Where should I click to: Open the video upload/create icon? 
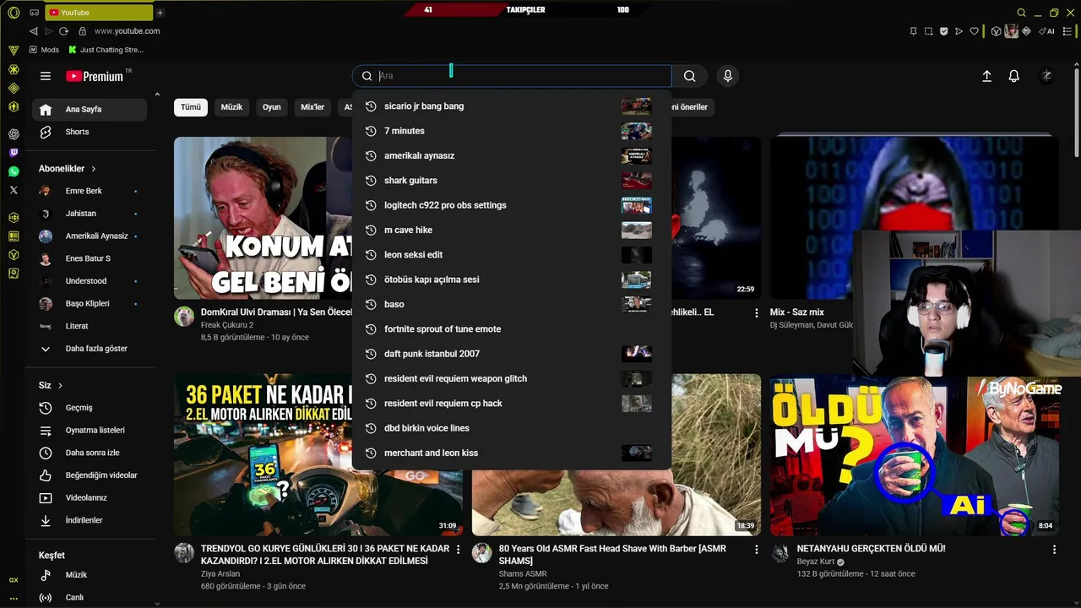click(986, 76)
